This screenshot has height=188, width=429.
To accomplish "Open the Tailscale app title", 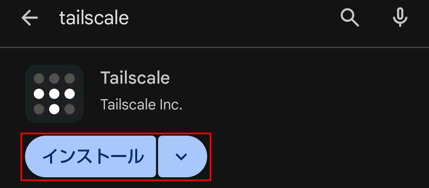I will (135, 78).
